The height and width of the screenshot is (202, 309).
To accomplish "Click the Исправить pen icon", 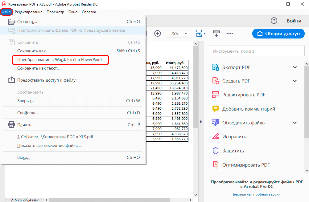I will click(x=216, y=136).
